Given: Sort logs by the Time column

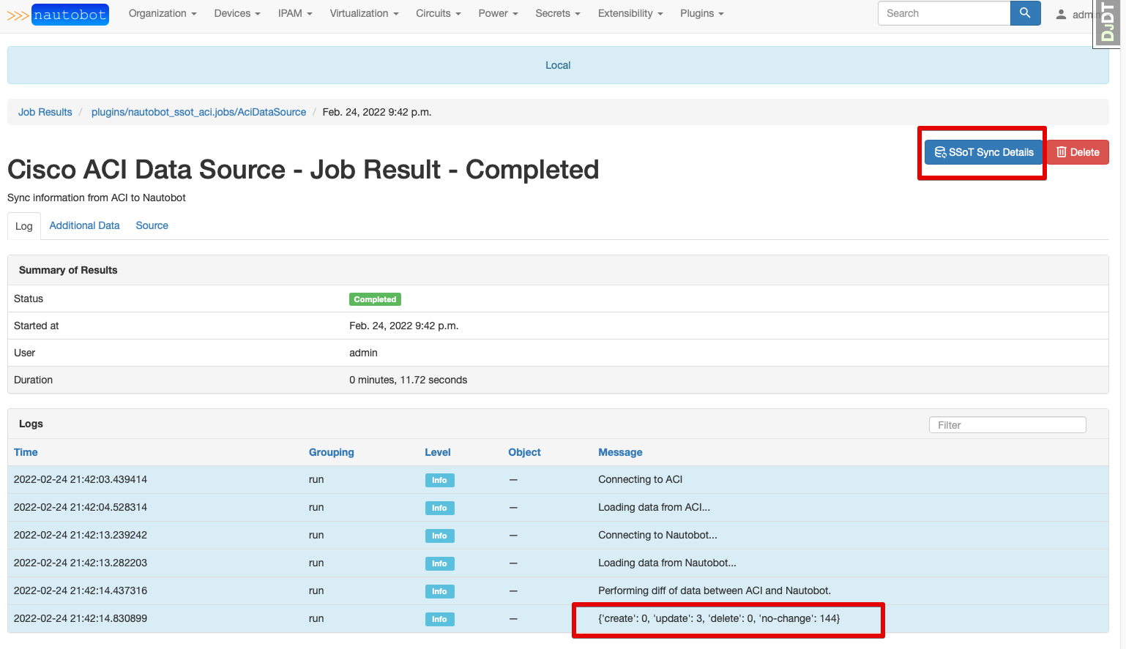Looking at the screenshot, I should click(x=26, y=452).
